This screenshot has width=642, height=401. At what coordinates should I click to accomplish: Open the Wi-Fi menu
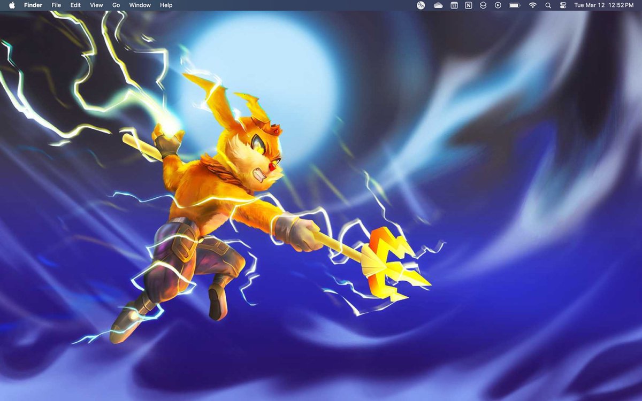point(532,5)
